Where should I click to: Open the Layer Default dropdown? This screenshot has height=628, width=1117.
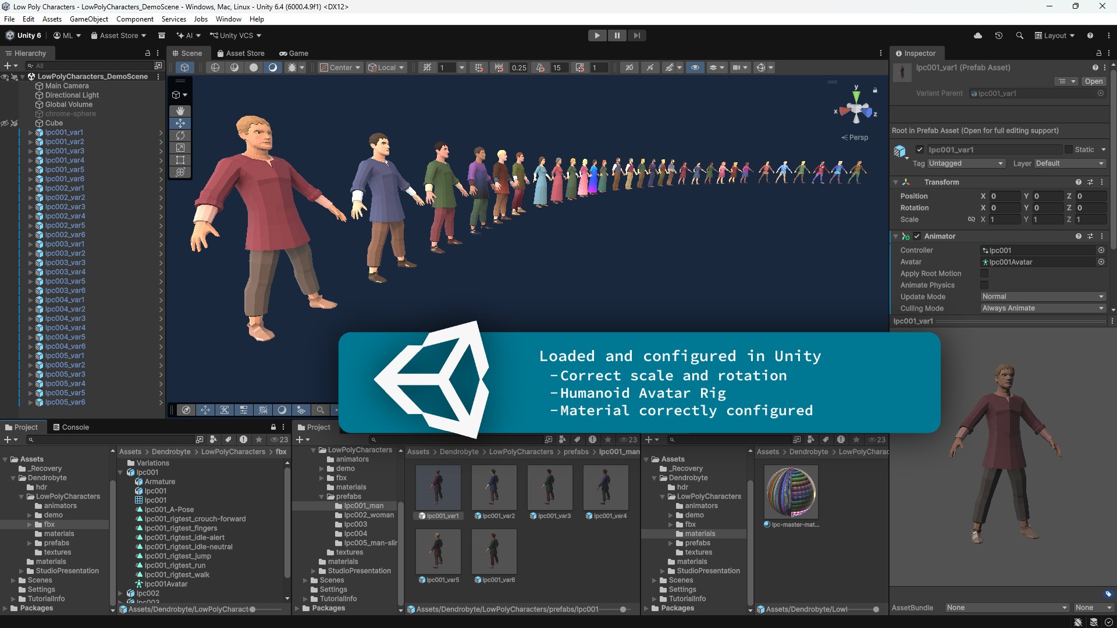(1069, 163)
